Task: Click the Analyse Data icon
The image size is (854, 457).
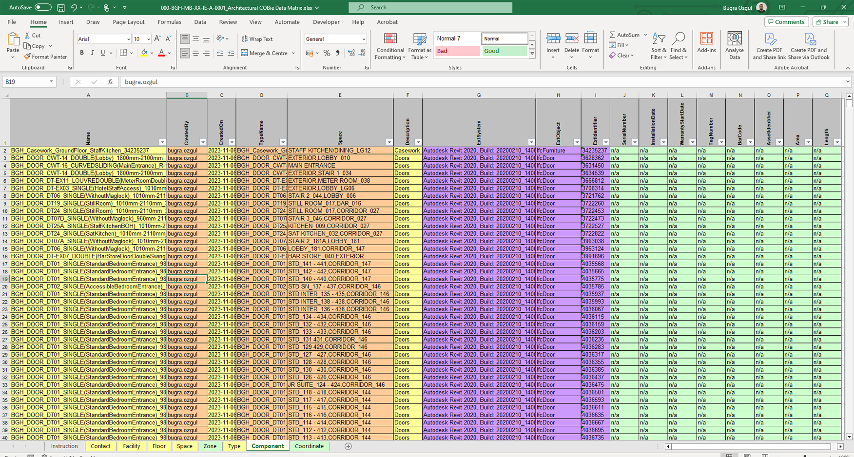Action: (734, 39)
